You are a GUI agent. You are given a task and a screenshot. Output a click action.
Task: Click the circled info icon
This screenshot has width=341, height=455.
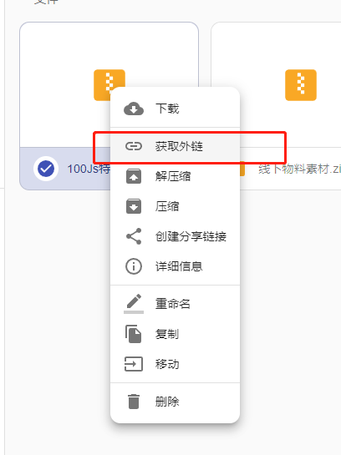134,266
